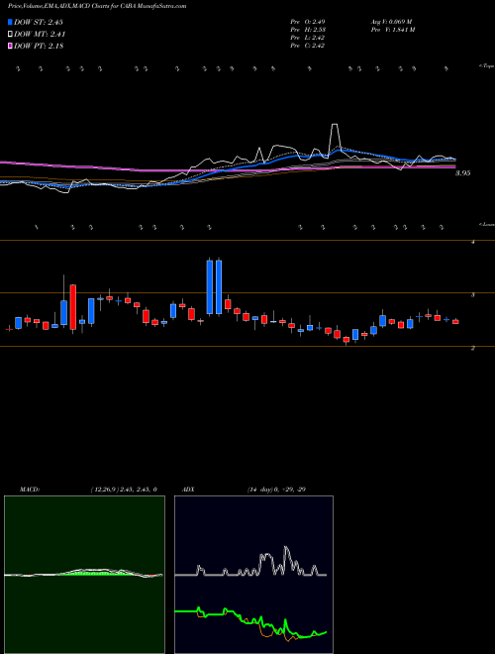Select the 'DOW ST: 2.45' legend label
Image resolution: width=495 pixels, height=654 pixels.
tap(39, 22)
